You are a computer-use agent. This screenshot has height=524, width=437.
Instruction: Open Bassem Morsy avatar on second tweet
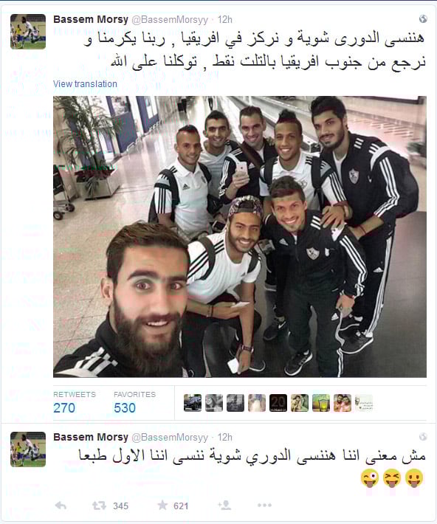[x=28, y=449]
